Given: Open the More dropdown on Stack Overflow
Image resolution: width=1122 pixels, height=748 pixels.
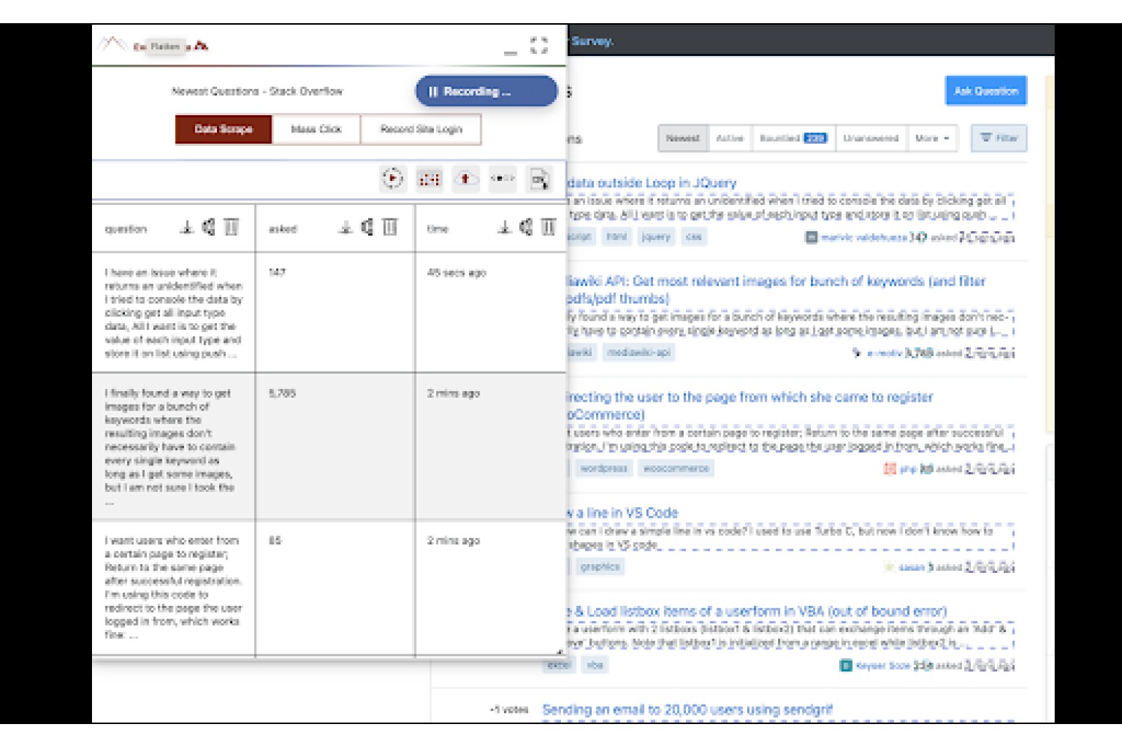Looking at the screenshot, I should coord(932,138).
